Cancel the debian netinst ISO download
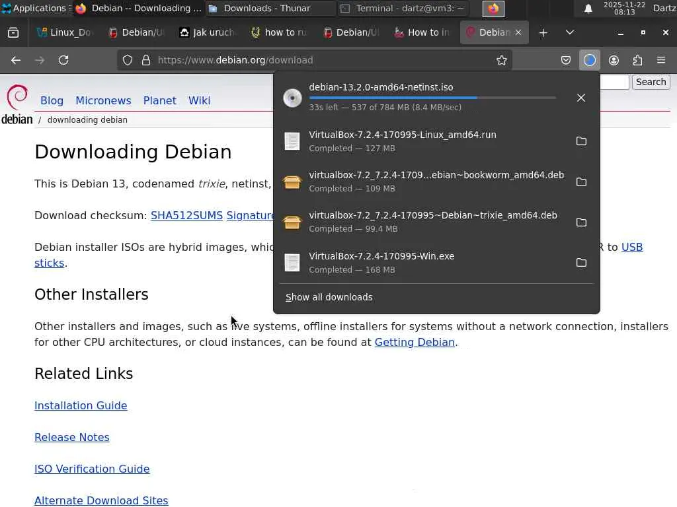 tap(580, 98)
